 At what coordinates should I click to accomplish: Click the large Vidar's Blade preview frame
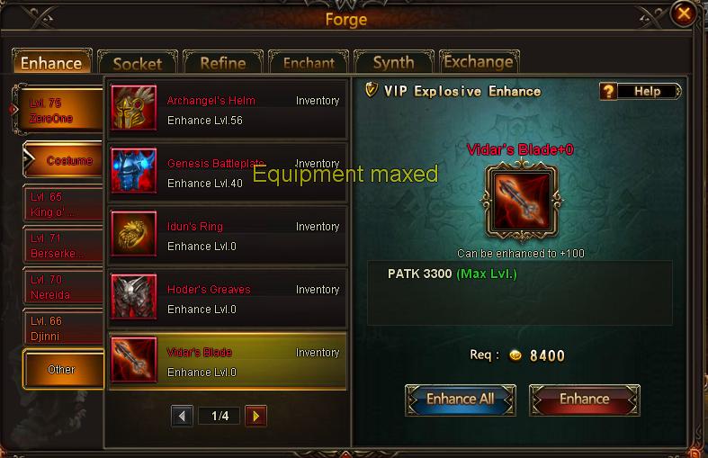point(522,202)
